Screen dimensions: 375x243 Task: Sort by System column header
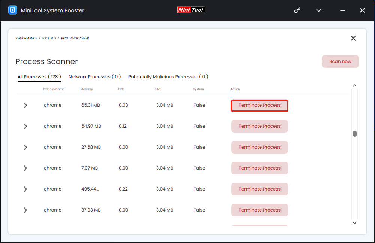(198, 89)
